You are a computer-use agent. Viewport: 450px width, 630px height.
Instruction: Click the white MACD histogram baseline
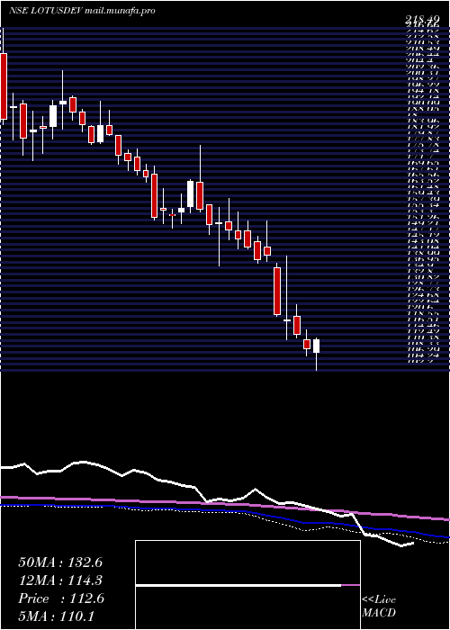tap(238, 586)
